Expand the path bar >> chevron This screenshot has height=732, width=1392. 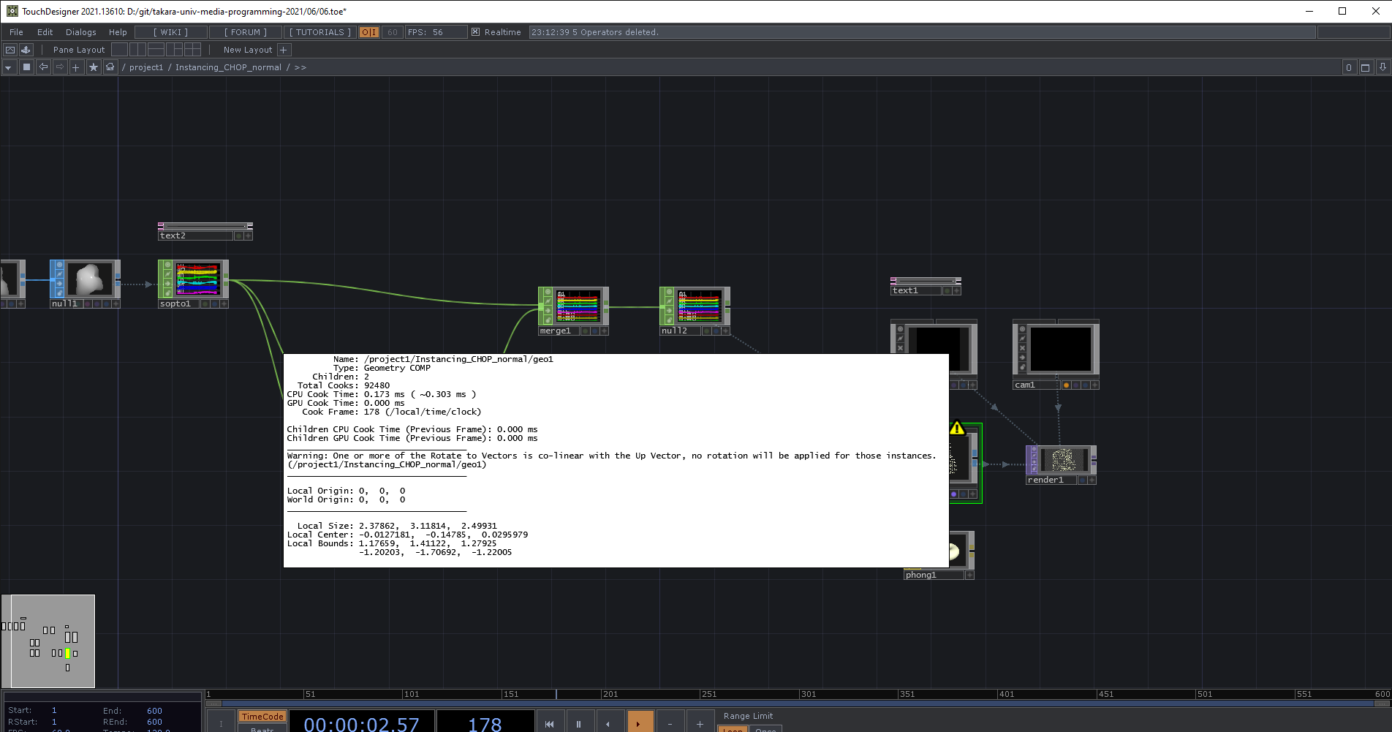click(300, 67)
